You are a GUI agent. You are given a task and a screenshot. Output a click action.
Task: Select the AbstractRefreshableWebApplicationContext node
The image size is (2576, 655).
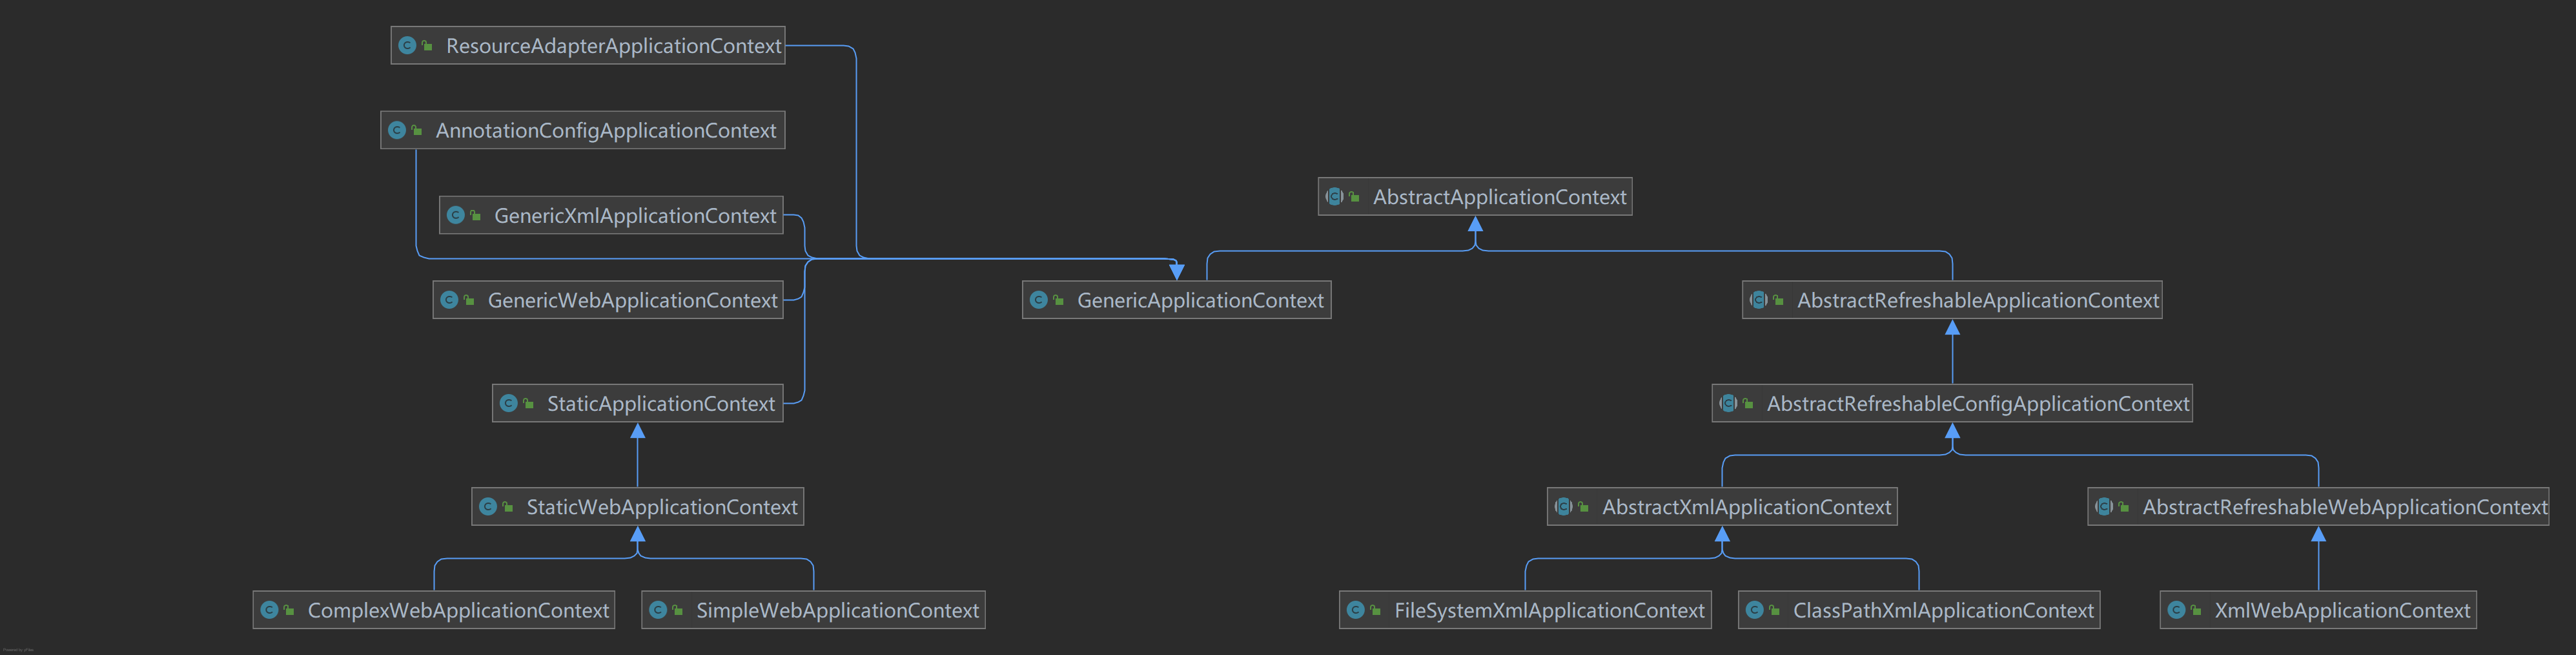(x=2318, y=507)
